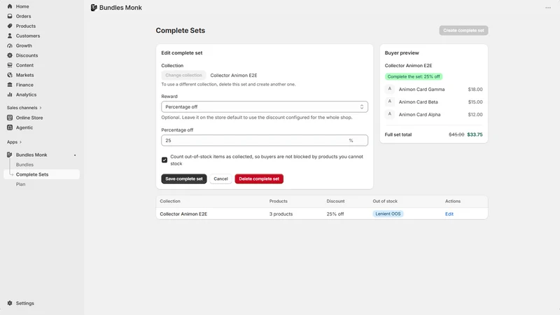Click the Lenient OOS badge

point(388,213)
